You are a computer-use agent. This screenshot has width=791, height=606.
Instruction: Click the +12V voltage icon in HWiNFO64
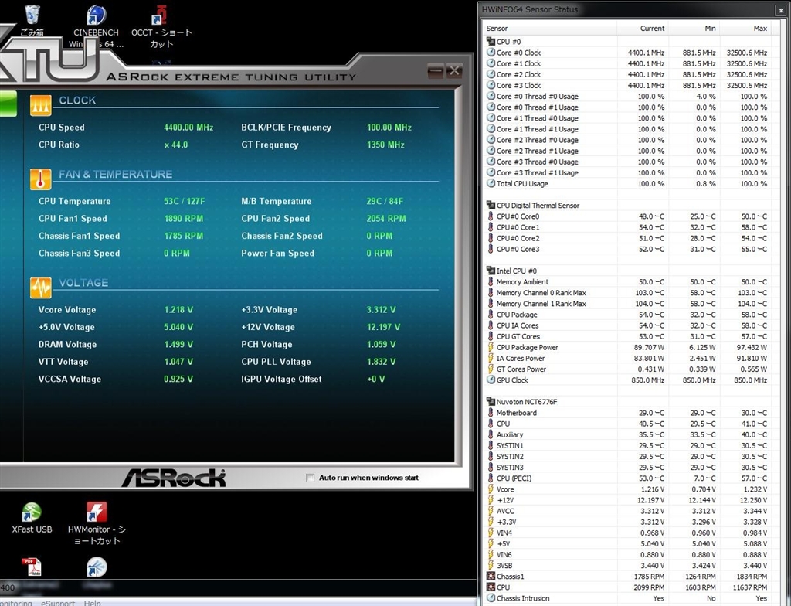(491, 500)
